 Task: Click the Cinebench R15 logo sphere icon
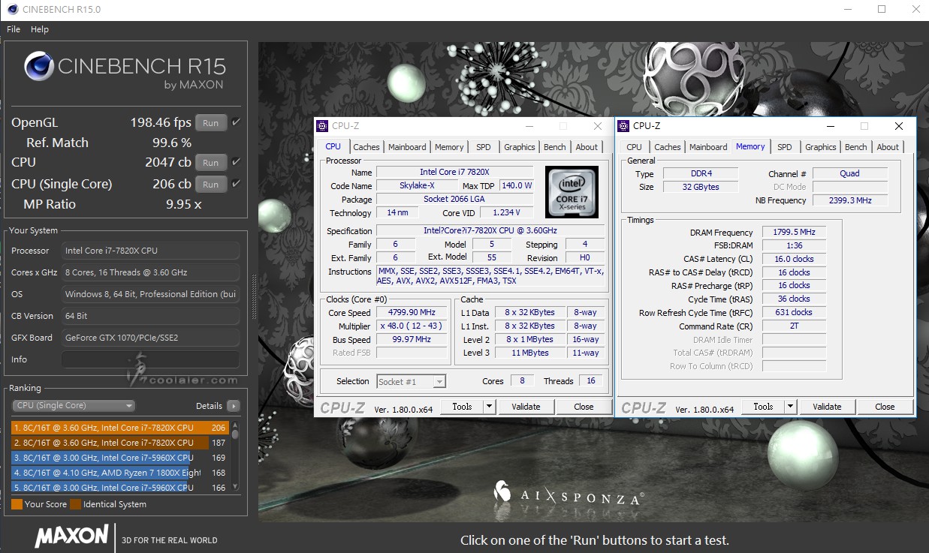[x=39, y=66]
